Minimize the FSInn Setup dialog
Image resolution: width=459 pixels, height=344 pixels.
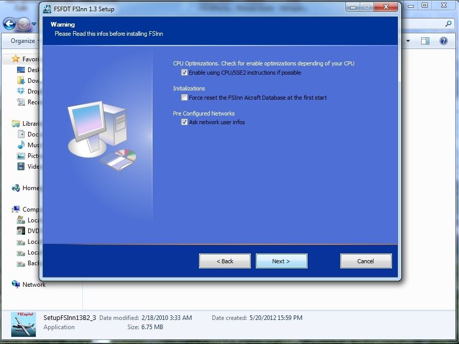pyautogui.click(x=353, y=7)
